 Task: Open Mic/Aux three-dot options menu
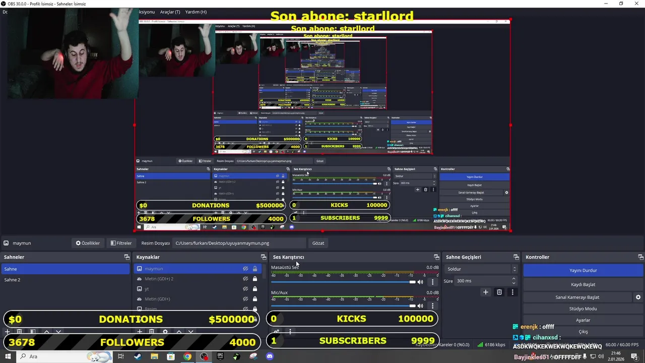pos(432,306)
